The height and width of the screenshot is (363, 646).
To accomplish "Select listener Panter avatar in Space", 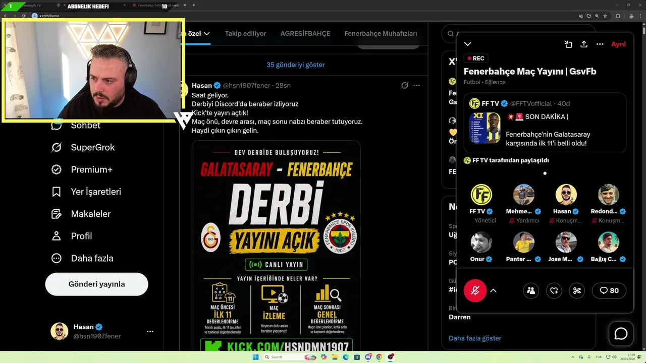I will click(523, 243).
